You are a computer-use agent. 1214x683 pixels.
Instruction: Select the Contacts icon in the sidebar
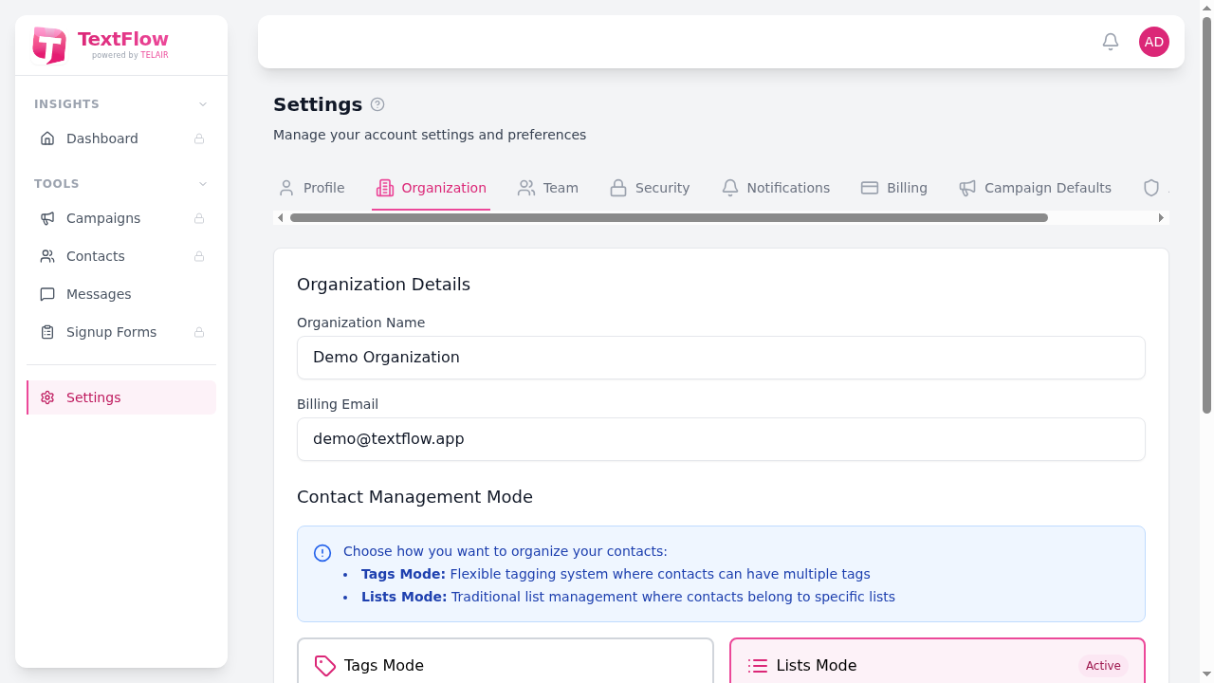click(47, 256)
